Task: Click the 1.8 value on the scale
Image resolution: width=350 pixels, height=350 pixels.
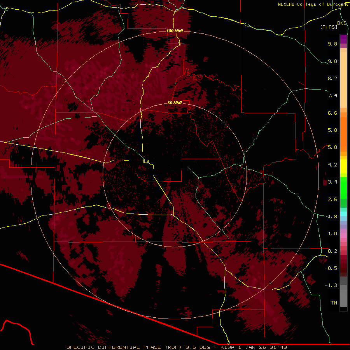Action: coord(332,217)
